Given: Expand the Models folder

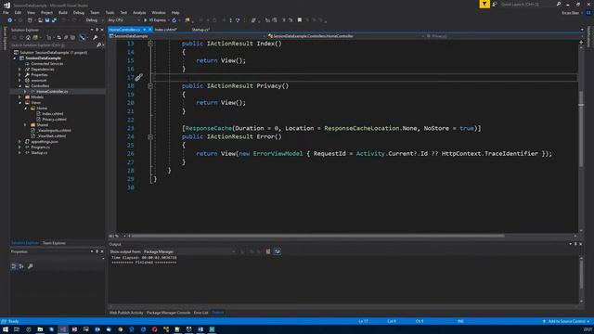Looking at the screenshot, I should [19, 96].
